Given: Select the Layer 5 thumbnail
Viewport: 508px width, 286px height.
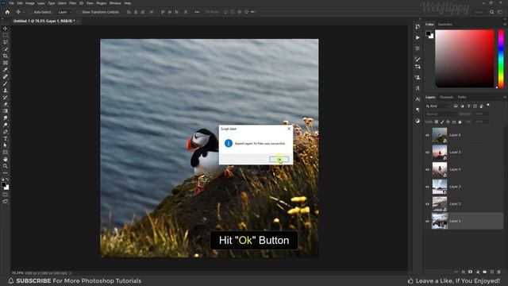Looking at the screenshot, I should click(440, 153).
